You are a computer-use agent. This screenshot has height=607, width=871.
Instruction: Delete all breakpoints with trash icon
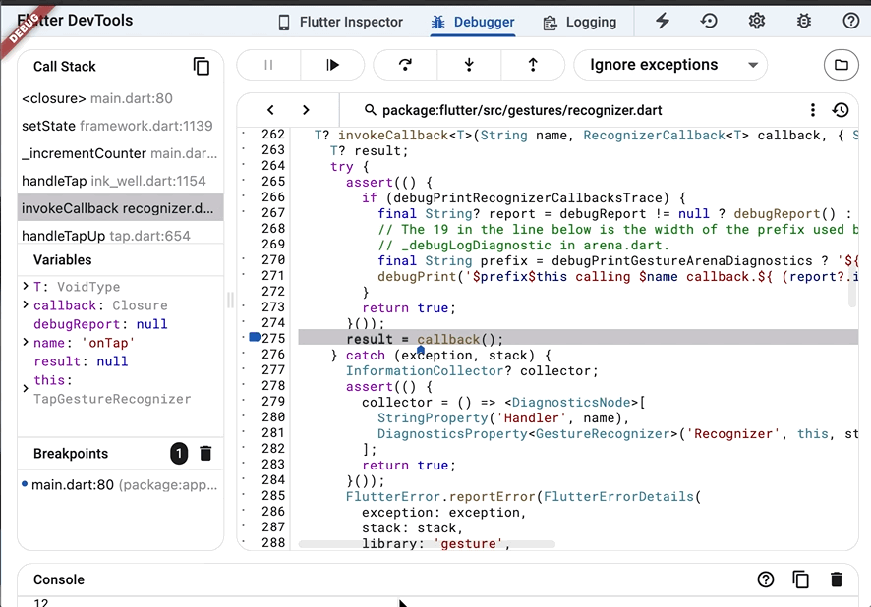tap(205, 454)
